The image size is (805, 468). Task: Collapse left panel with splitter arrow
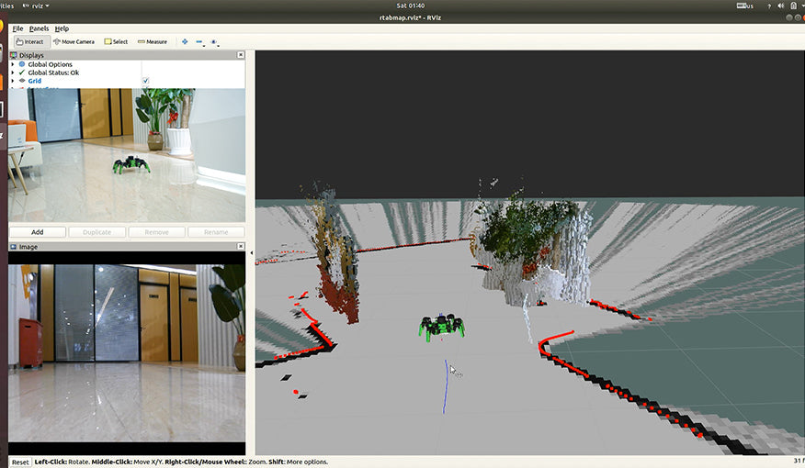pos(251,251)
